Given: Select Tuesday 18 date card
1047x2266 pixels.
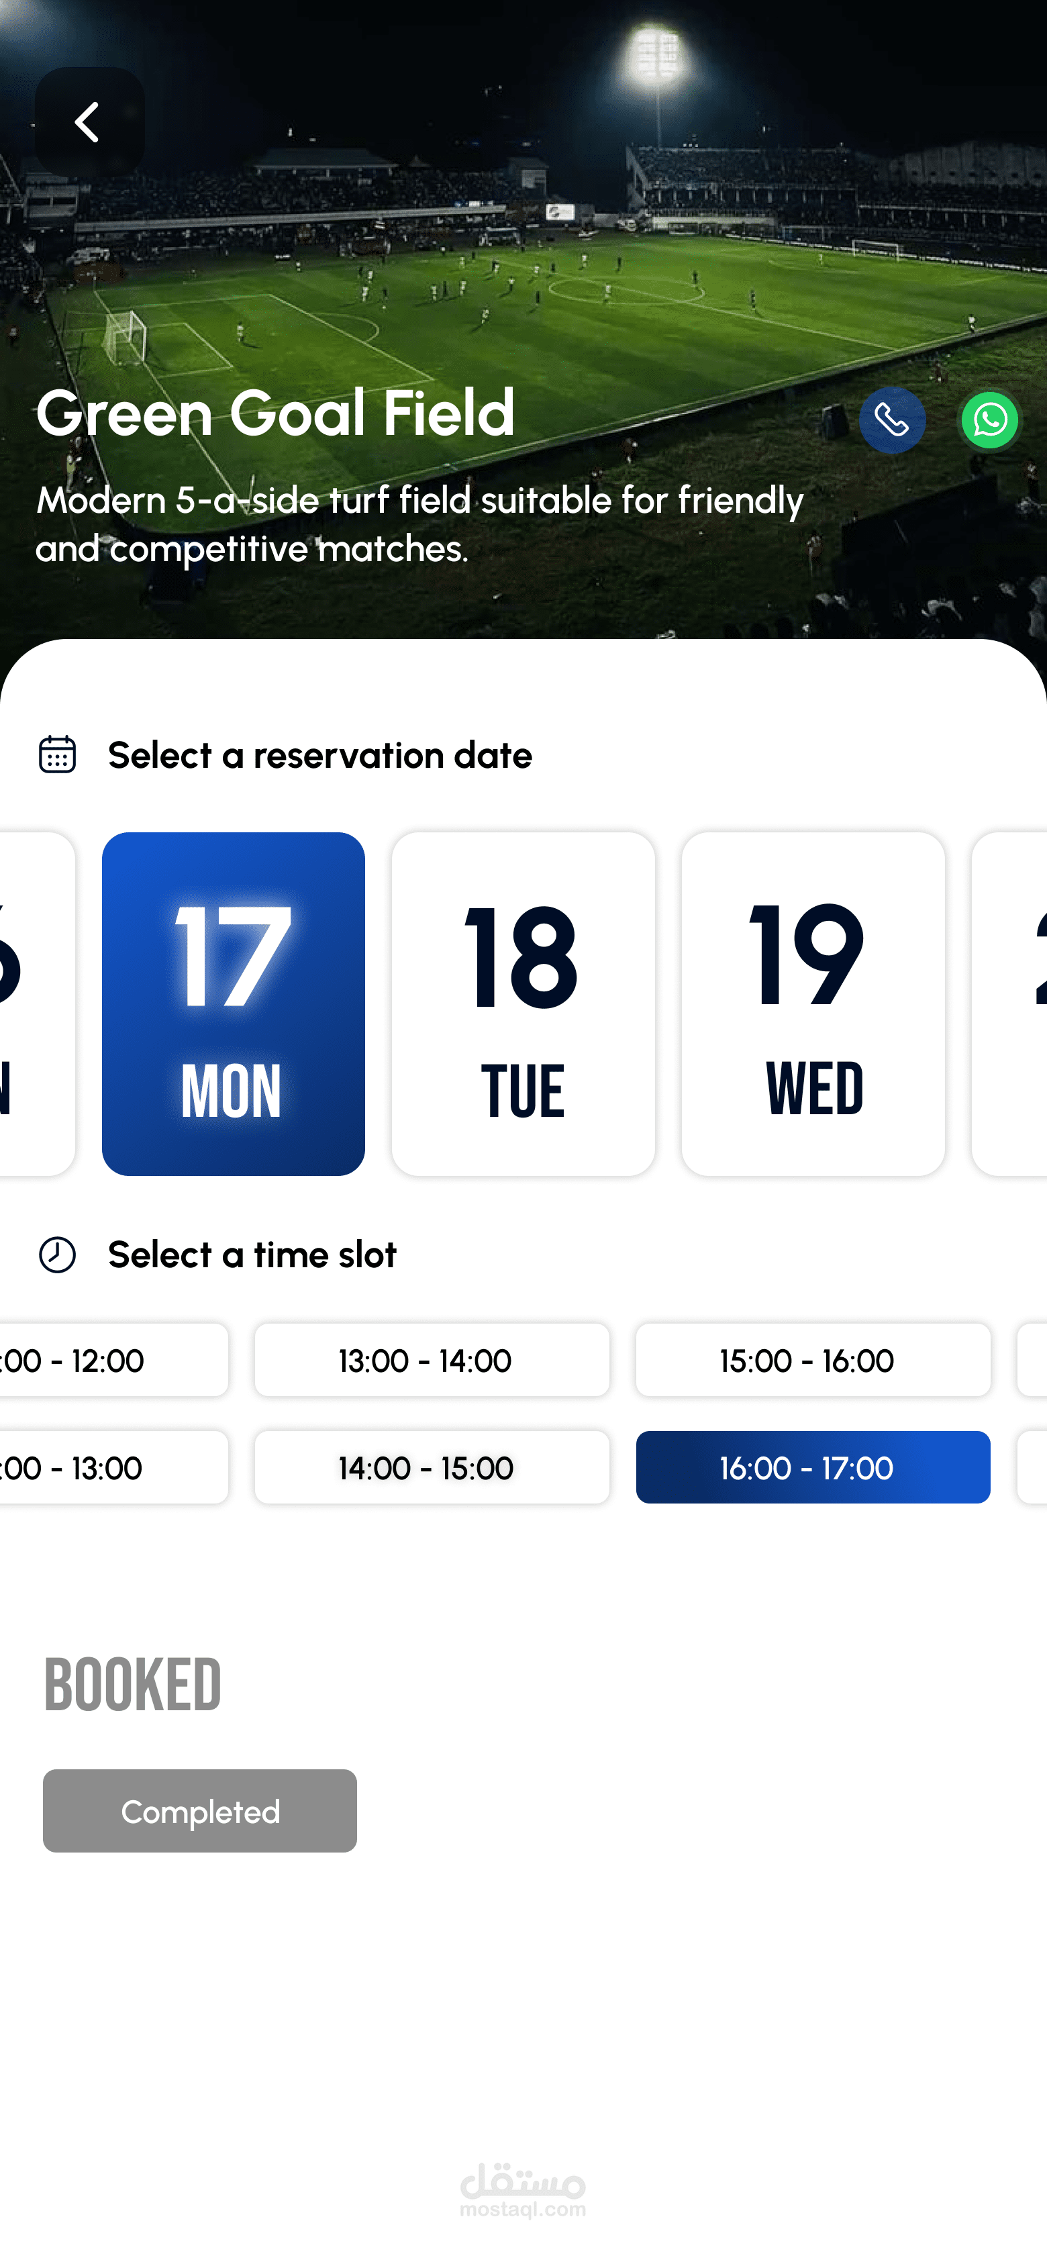Looking at the screenshot, I should (523, 1003).
